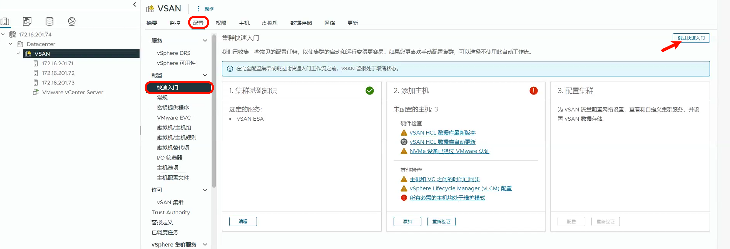Viewport: 730px width, 249px height.
Task: Click the info icon in the blue banner
Action: click(230, 69)
